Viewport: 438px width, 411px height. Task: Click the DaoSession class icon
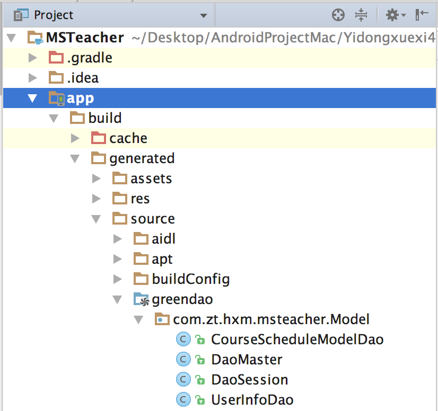183,379
